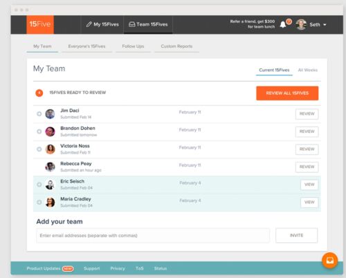Click the 15Five orange logo
The height and width of the screenshot is (278, 346).
[40, 24]
